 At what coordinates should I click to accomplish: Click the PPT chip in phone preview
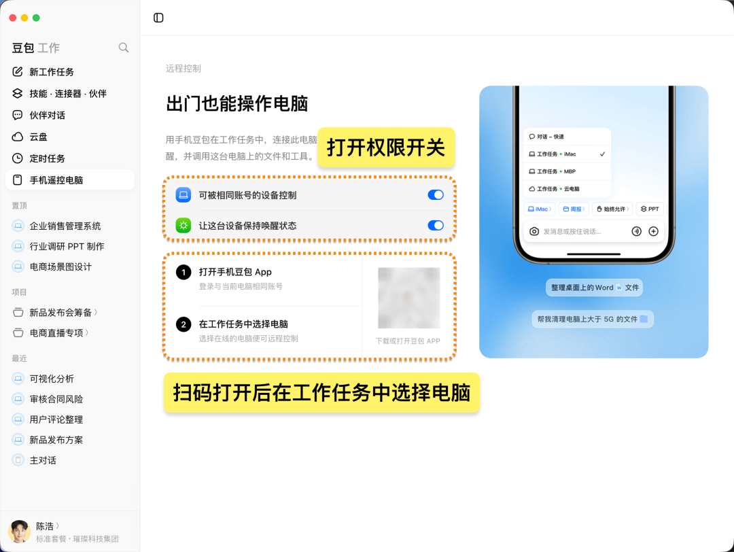(x=650, y=209)
